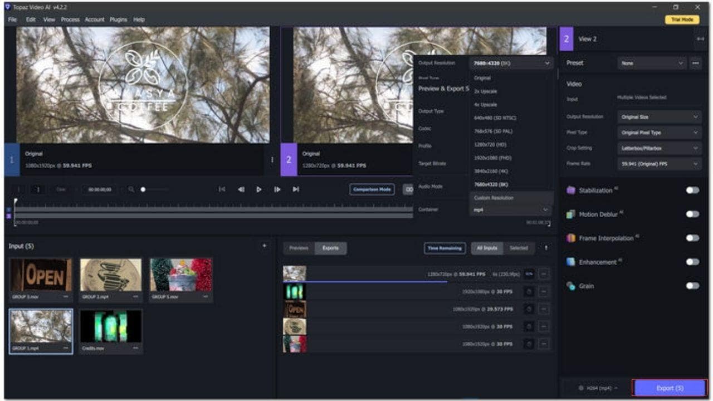Click the side-by-side view layout icon
The width and height of the screenshot is (713, 401).
[408, 189]
